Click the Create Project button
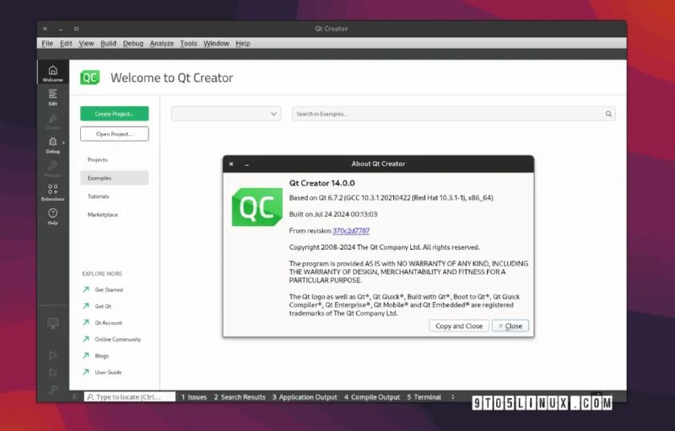This screenshot has width=675, height=431. 114,114
